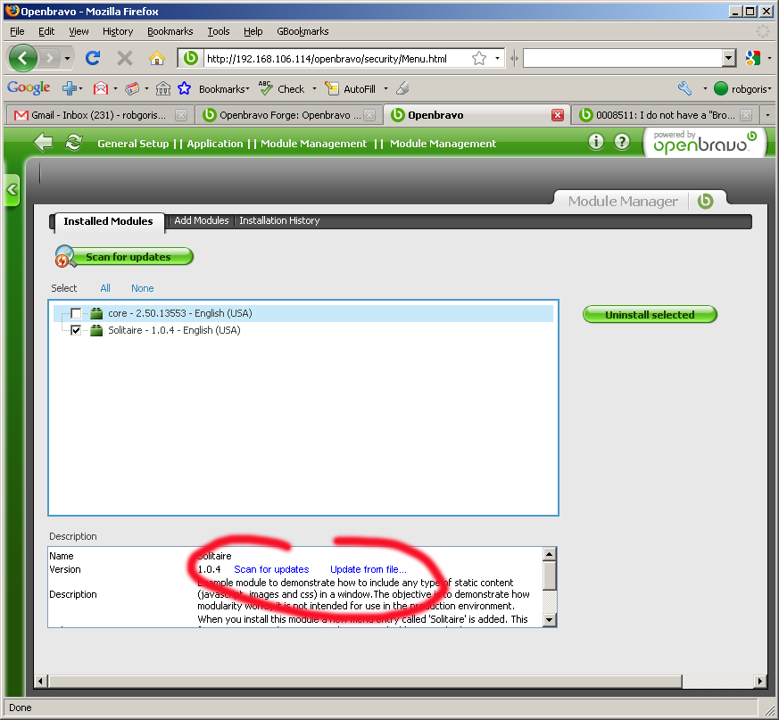This screenshot has height=720, width=779.
Task: Switch to the Openbravo Forge browser tab
Action: [x=289, y=115]
